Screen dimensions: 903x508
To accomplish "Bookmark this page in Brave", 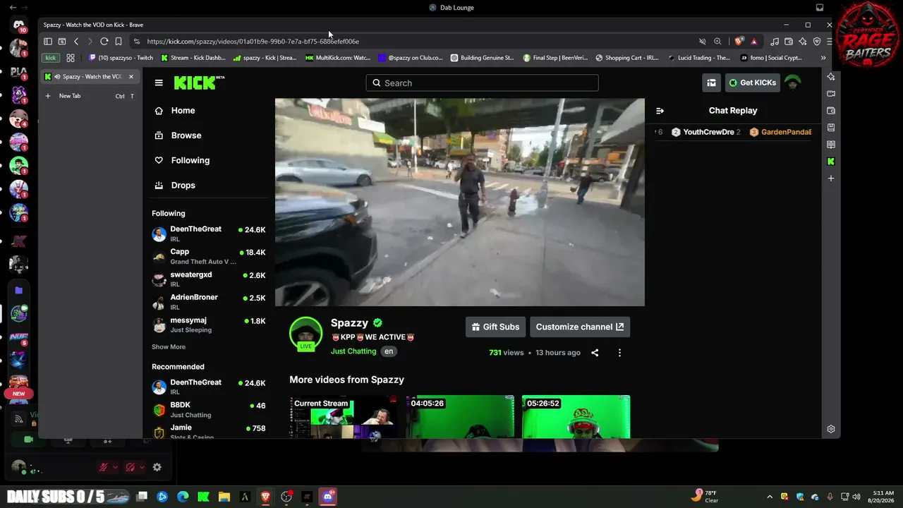I will pyautogui.click(x=119, y=42).
